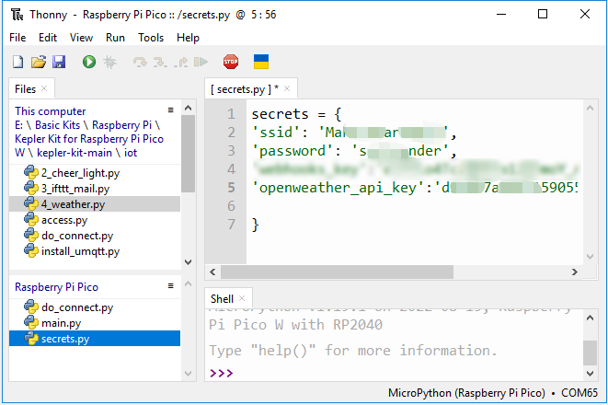Open Raspberry Pi Pico panel hamburger menu

coord(170,286)
